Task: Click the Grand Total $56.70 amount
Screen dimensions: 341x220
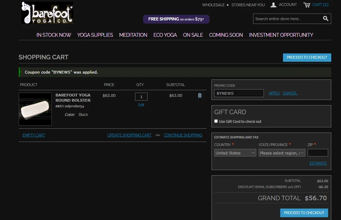Action: coord(316,198)
